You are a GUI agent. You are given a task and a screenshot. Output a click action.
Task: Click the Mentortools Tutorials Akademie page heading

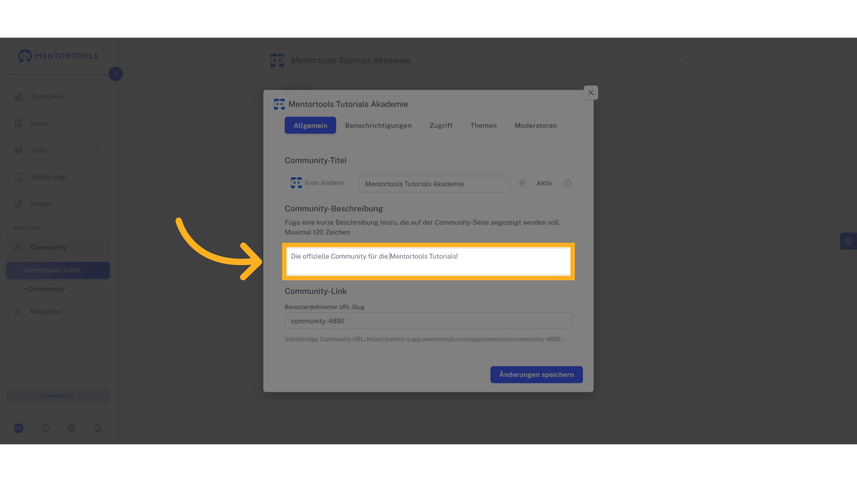(351, 61)
